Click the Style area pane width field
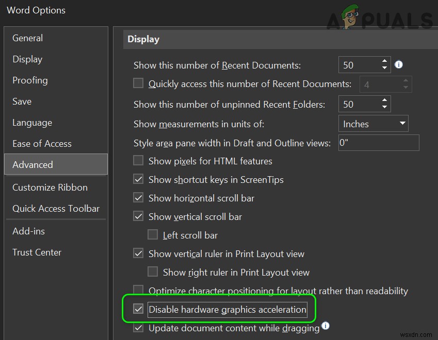Viewport: 438px width, 340px height. [379, 143]
